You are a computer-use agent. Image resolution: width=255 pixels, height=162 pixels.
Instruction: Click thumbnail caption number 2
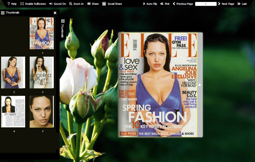pyautogui.click(x=14, y=92)
